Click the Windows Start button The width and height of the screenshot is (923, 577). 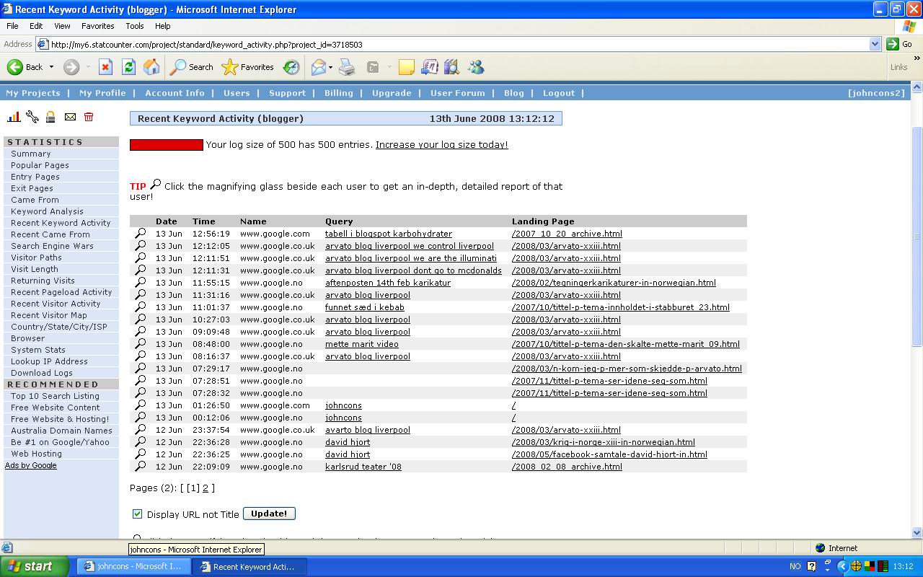coord(34,566)
